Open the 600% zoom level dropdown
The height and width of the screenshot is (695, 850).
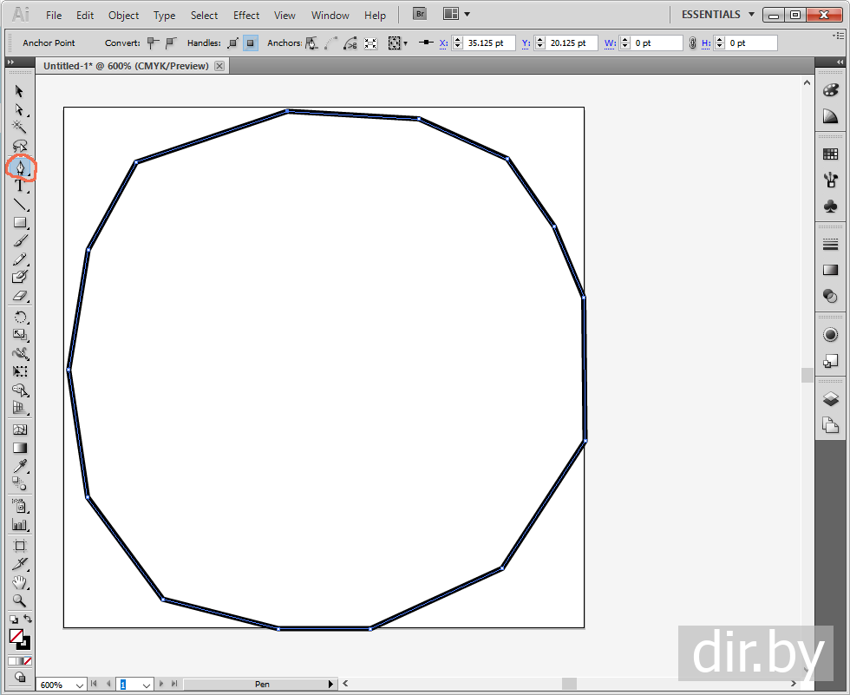pos(80,685)
